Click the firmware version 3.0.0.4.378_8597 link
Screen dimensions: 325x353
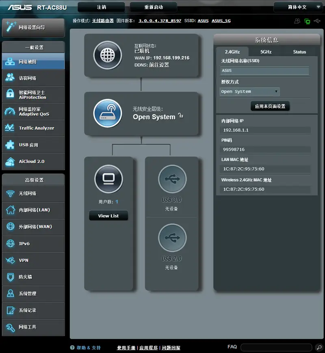pos(160,21)
